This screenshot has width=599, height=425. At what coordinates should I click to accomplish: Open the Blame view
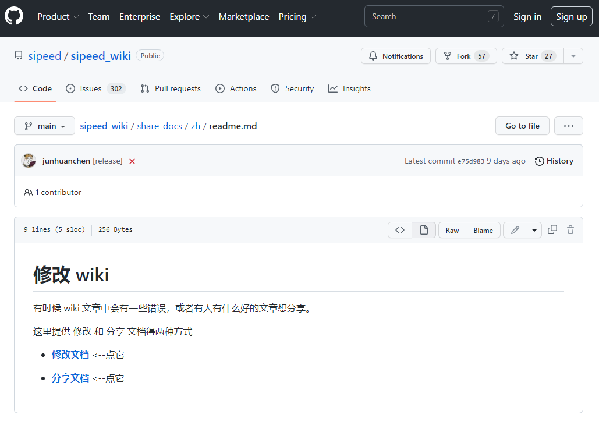[483, 230]
